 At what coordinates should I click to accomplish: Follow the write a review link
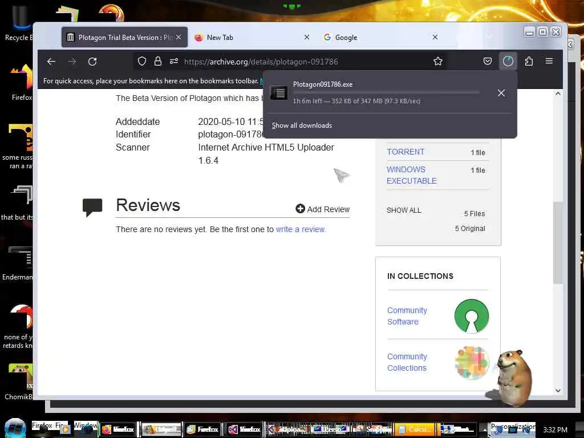point(301,229)
